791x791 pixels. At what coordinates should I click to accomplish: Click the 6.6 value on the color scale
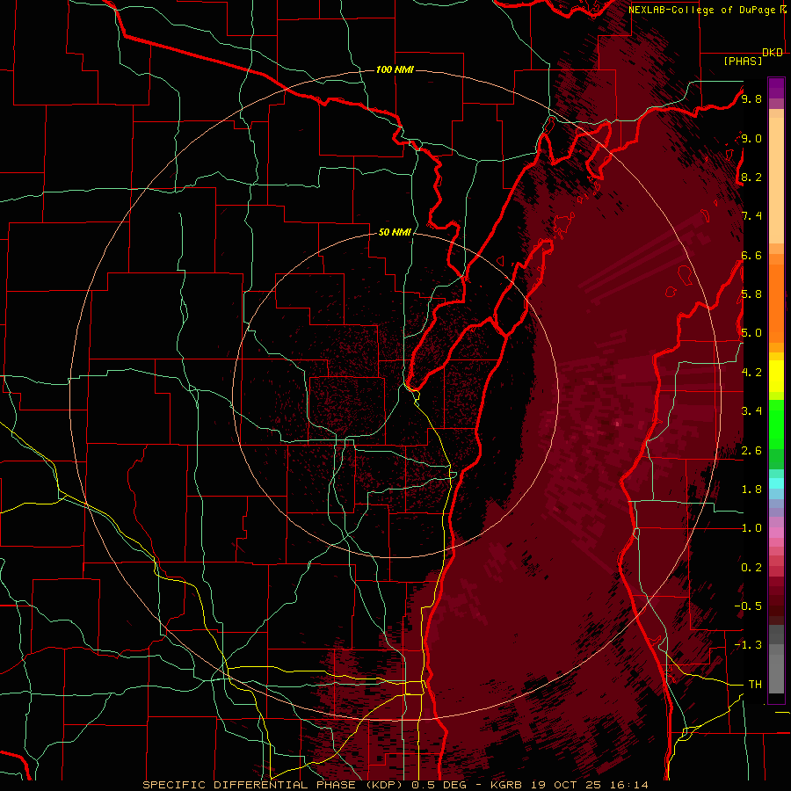751,255
